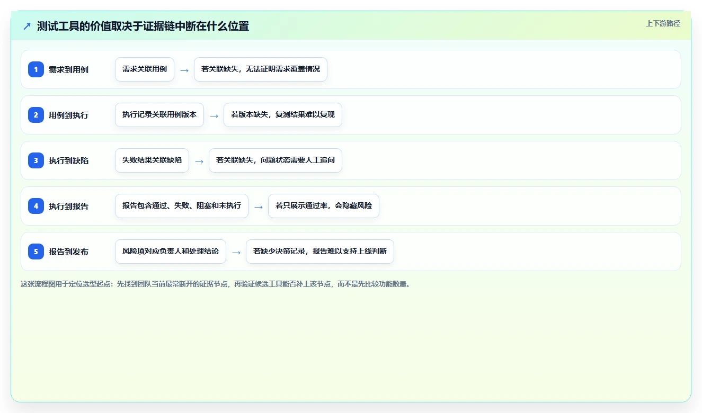This screenshot has width=702, height=413.
Task: Click the 执行记录关联用例版本 box
Action: (159, 115)
